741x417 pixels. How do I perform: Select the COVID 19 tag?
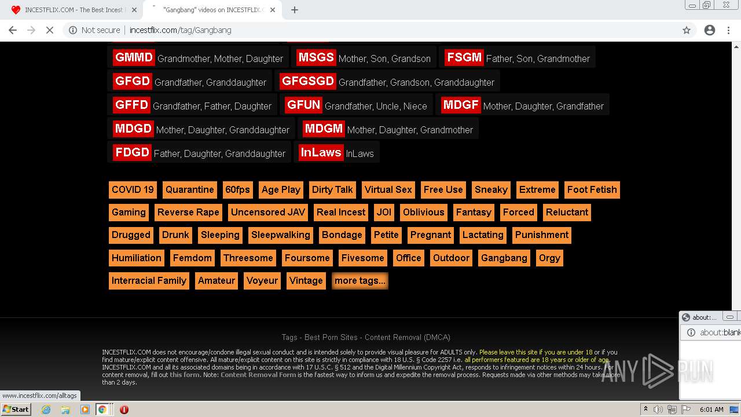pyautogui.click(x=133, y=189)
